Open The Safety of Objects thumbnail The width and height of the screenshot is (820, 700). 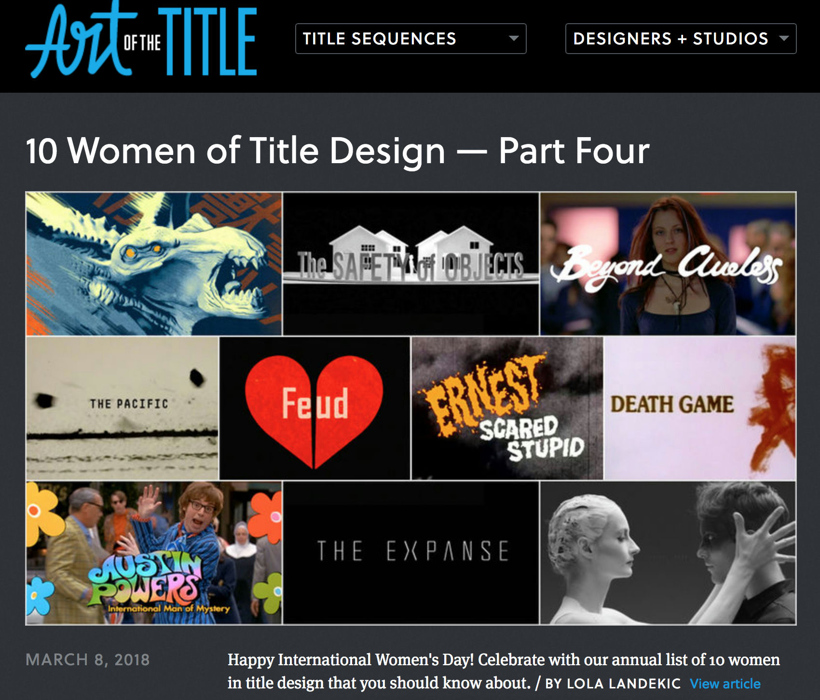(x=411, y=264)
